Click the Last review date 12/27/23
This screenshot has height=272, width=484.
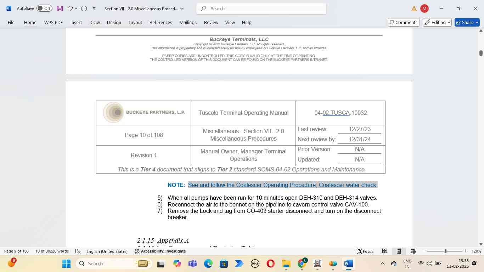pyautogui.click(x=360, y=129)
